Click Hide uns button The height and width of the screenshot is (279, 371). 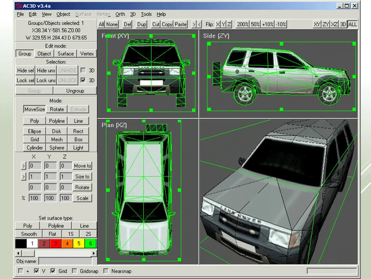pos(46,70)
